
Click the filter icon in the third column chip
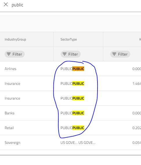click(x=114, y=54)
